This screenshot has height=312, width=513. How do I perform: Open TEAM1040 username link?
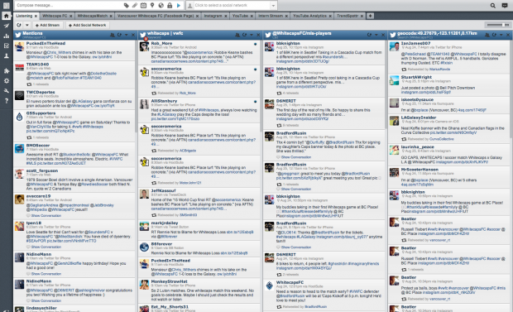37,65
